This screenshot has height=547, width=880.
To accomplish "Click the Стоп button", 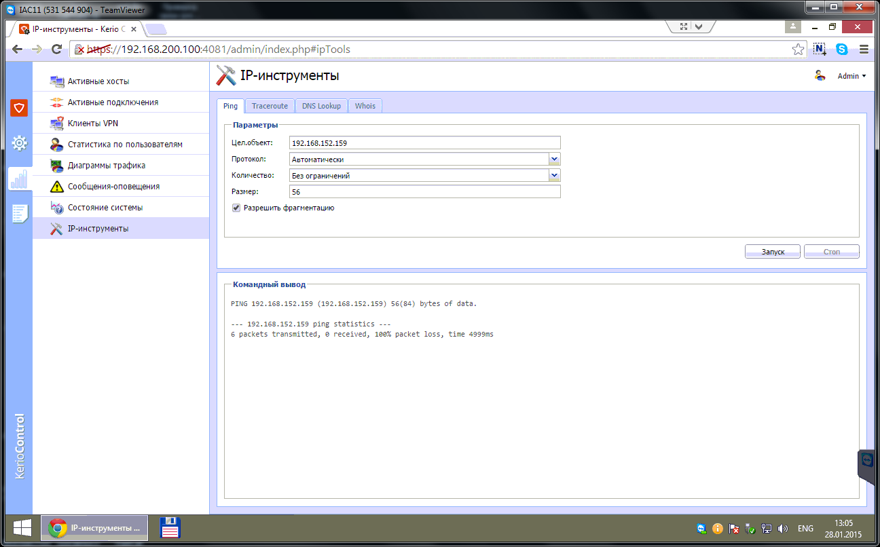I will [832, 252].
